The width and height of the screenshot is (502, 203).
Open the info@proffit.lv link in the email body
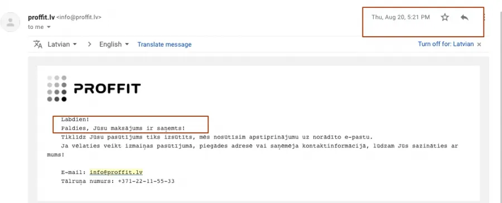116,172
